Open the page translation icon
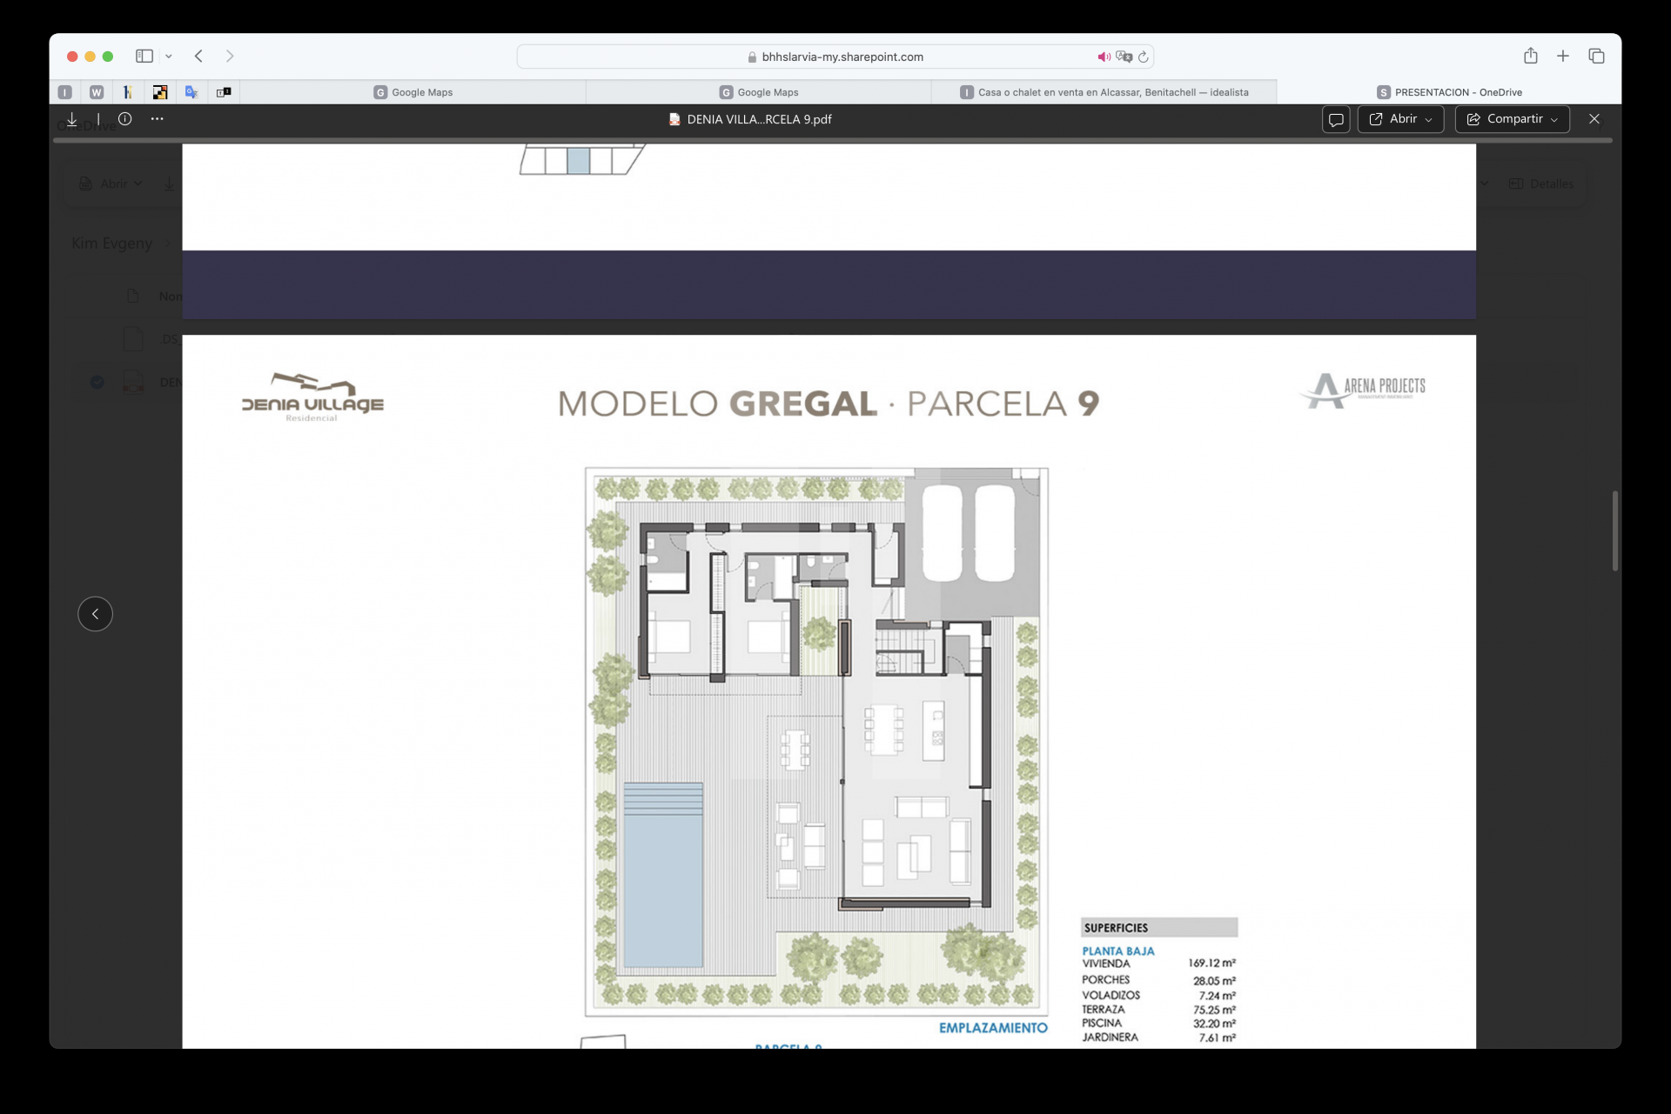Viewport: 1671px width, 1114px height. point(1124,57)
